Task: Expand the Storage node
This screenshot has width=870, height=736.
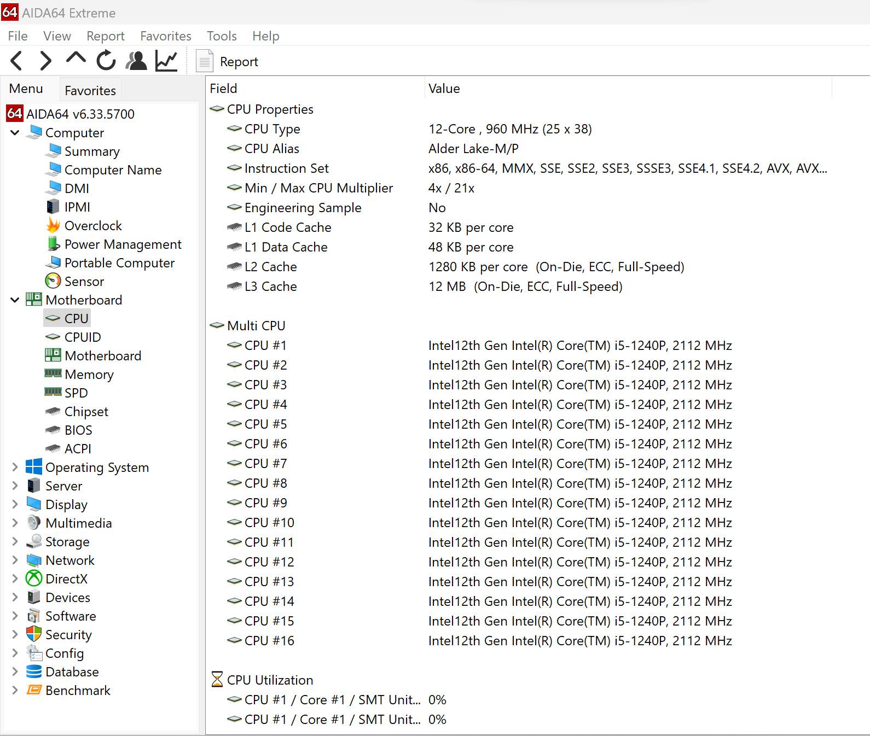Action: [15, 541]
